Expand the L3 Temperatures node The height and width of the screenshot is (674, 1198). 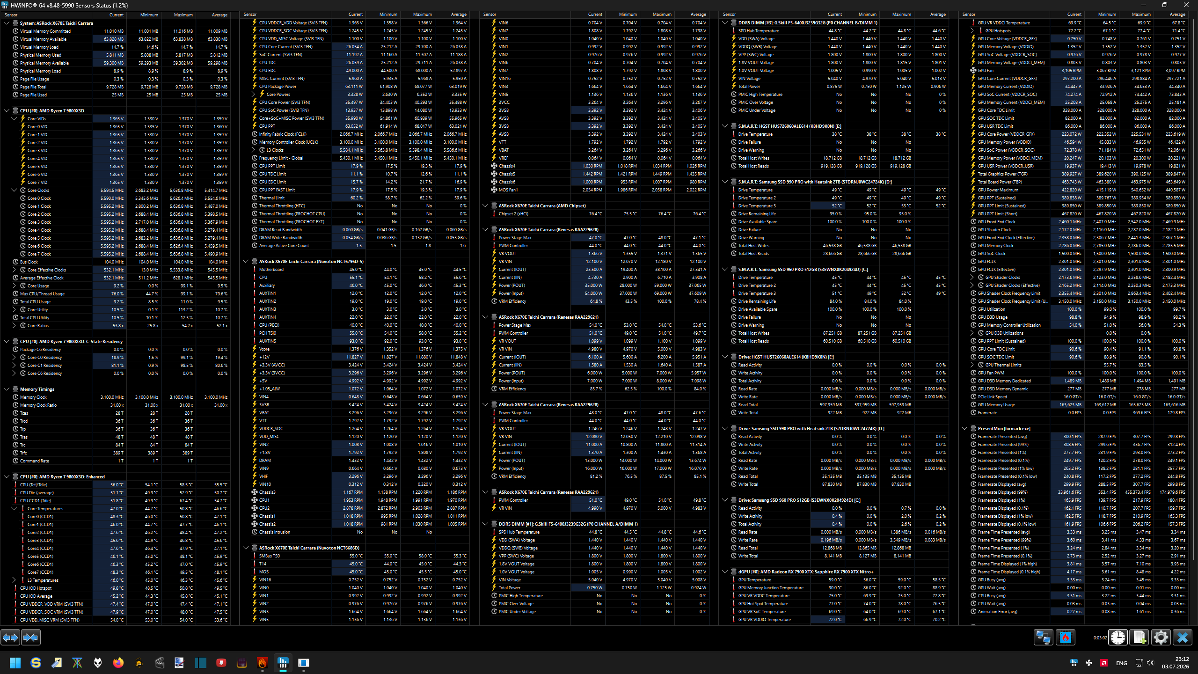[14, 580]
